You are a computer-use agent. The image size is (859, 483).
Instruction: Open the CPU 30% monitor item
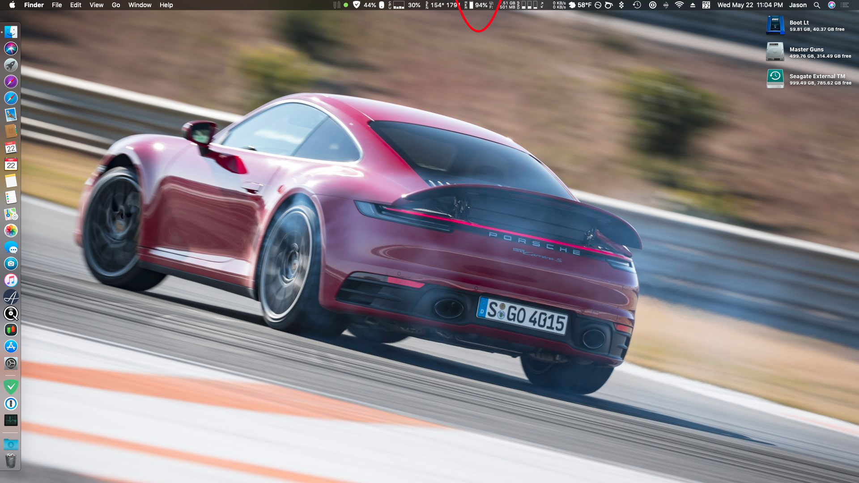pyautogui.click(x=405, y=5)
